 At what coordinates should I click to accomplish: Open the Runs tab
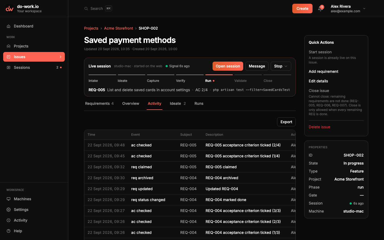click(x=199, y=103)
